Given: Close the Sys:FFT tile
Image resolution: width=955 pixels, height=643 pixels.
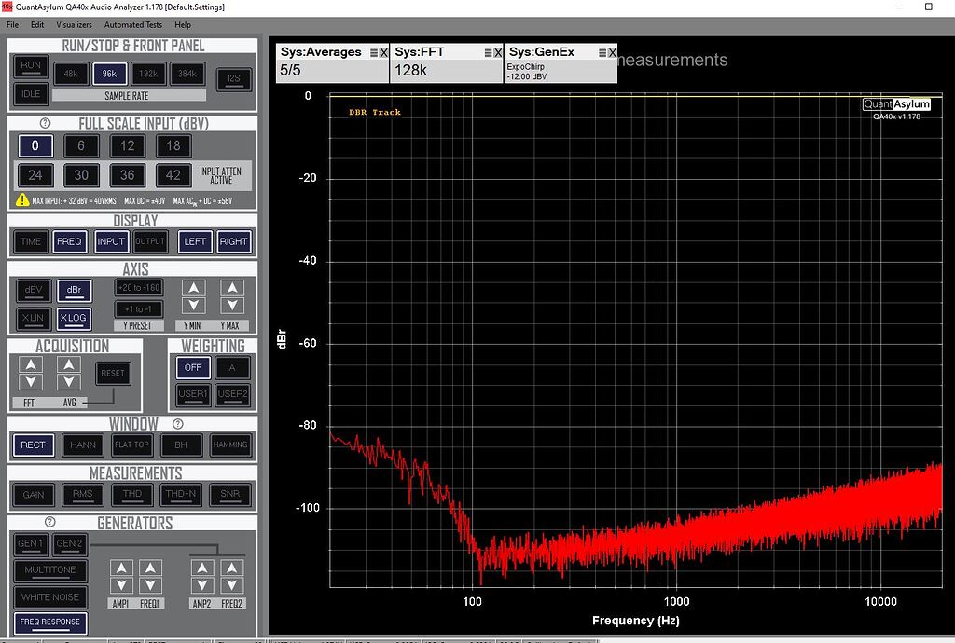Looking at the screenshot, I should [498, 53].
